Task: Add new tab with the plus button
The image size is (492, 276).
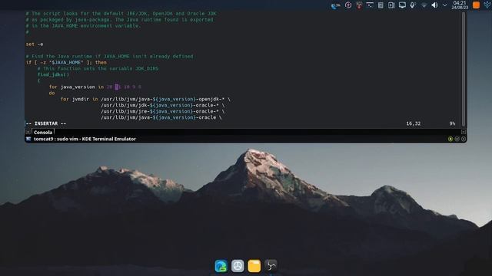Action: pos(28,132)
